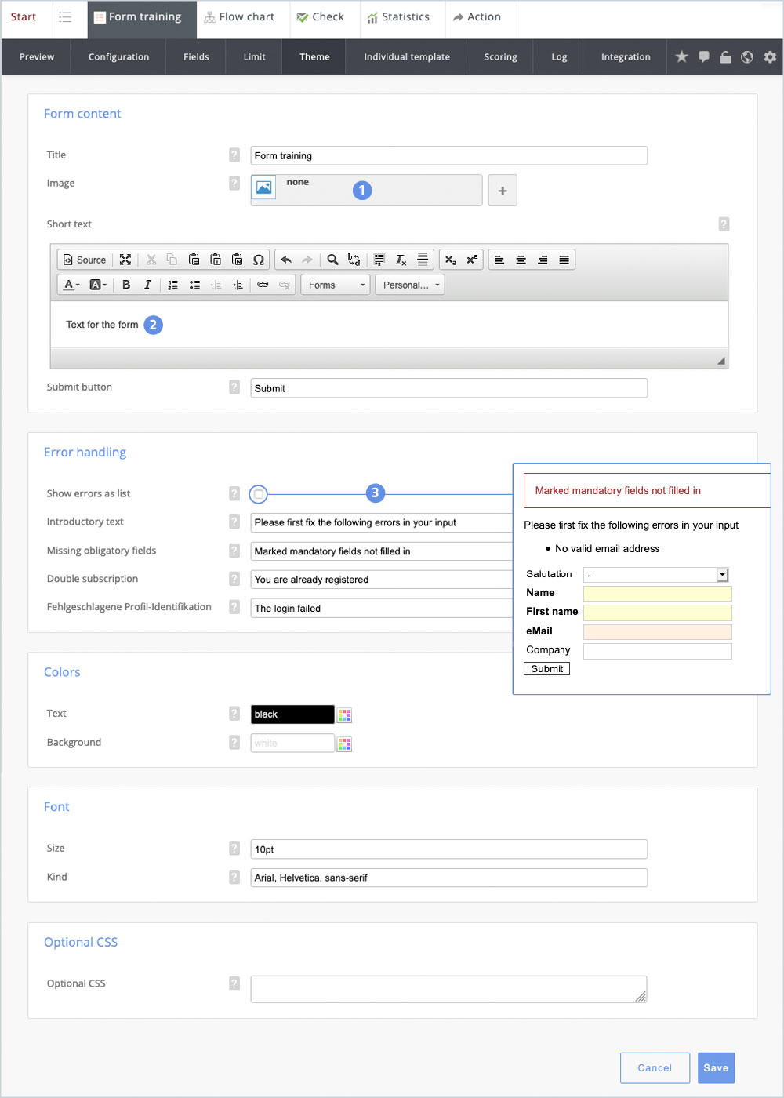Switch to the Flow chart tab
The height and width of the screenshot is (1098, 784).
(239, 17)
